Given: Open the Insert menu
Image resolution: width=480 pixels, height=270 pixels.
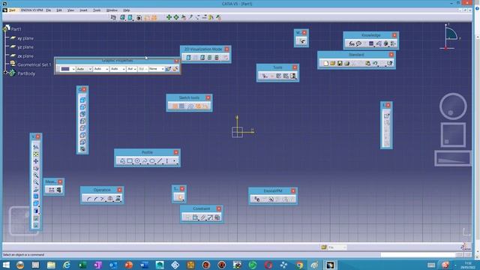Looking at the screenshot, I should coord(83,10).
